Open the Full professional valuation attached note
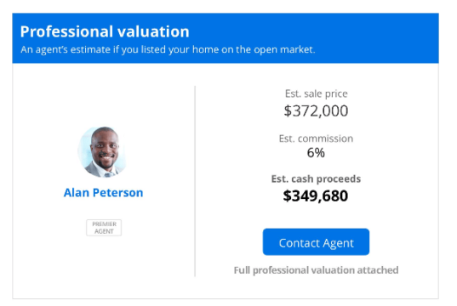This screenshot has height=306, width=457. pyautogui.click(x=316, y=270)
